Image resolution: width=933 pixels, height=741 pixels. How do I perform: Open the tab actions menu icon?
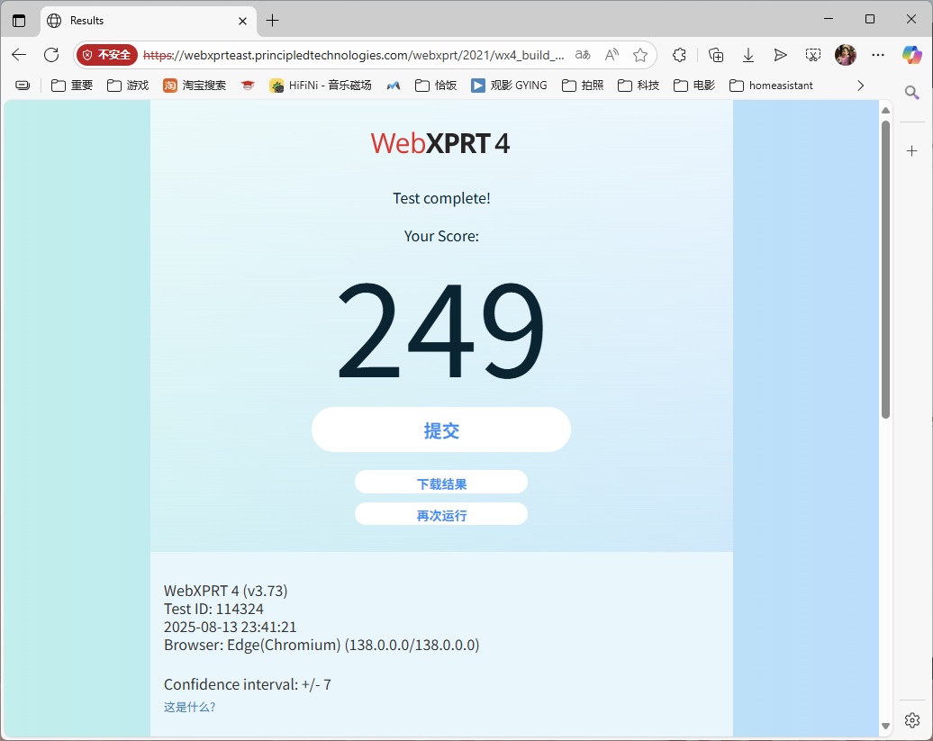(19, 21)
